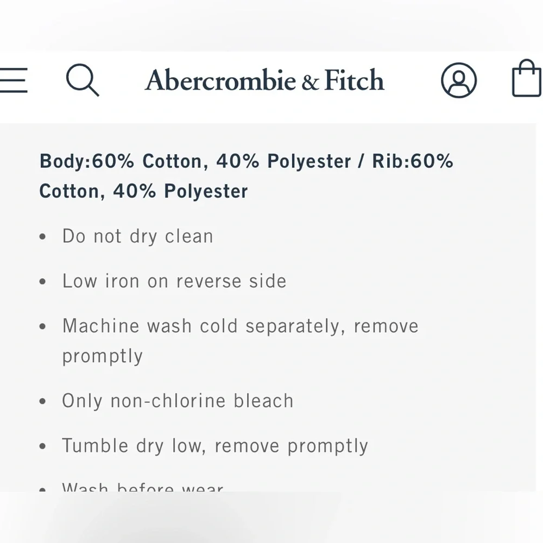The width and height of the screenshot is (543, 543).
Task: Click the "Tumble dry low, remove promptly" line
Action: [x=215, y=446]
